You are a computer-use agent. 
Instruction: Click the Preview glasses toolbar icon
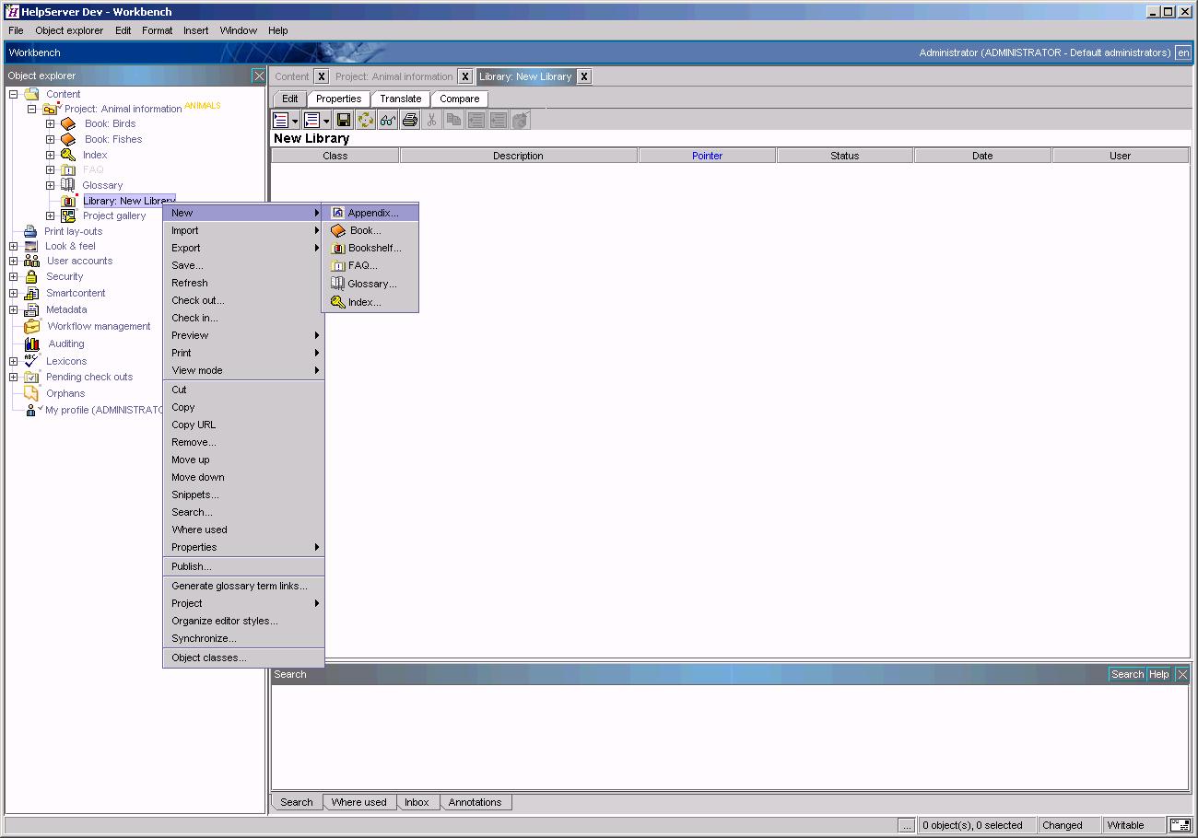pos(388,120)
